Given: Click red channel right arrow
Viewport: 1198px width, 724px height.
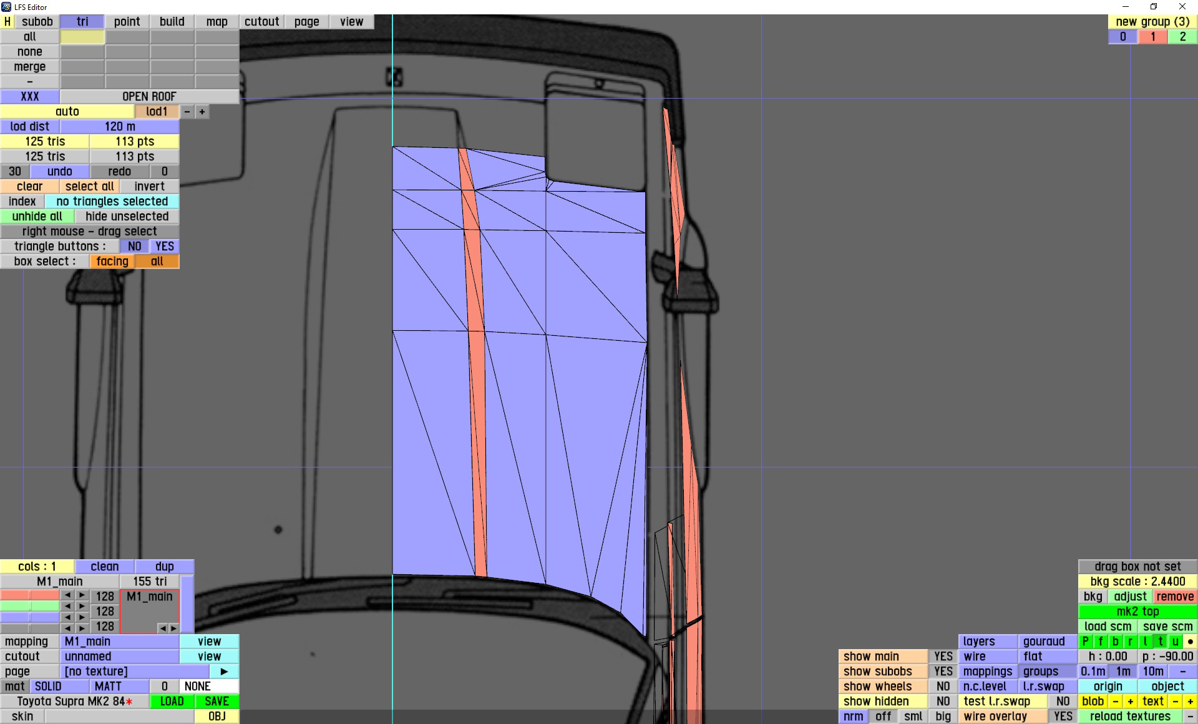Looking at the screenshot, I should pyautogui.click(x=82, y=595).
